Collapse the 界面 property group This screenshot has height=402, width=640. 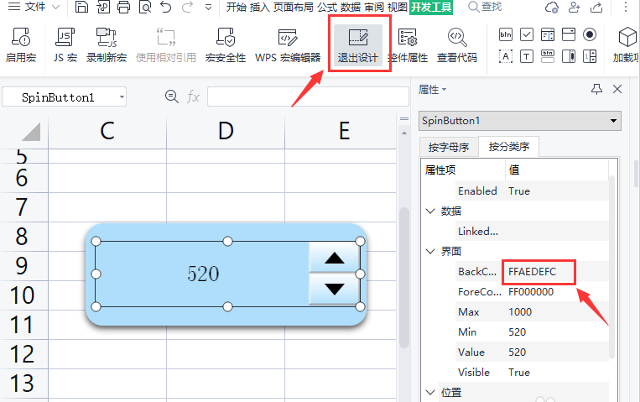[431, 252]
